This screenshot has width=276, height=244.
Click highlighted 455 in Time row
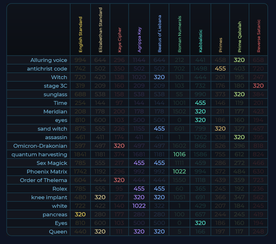[x=200, y=103]
